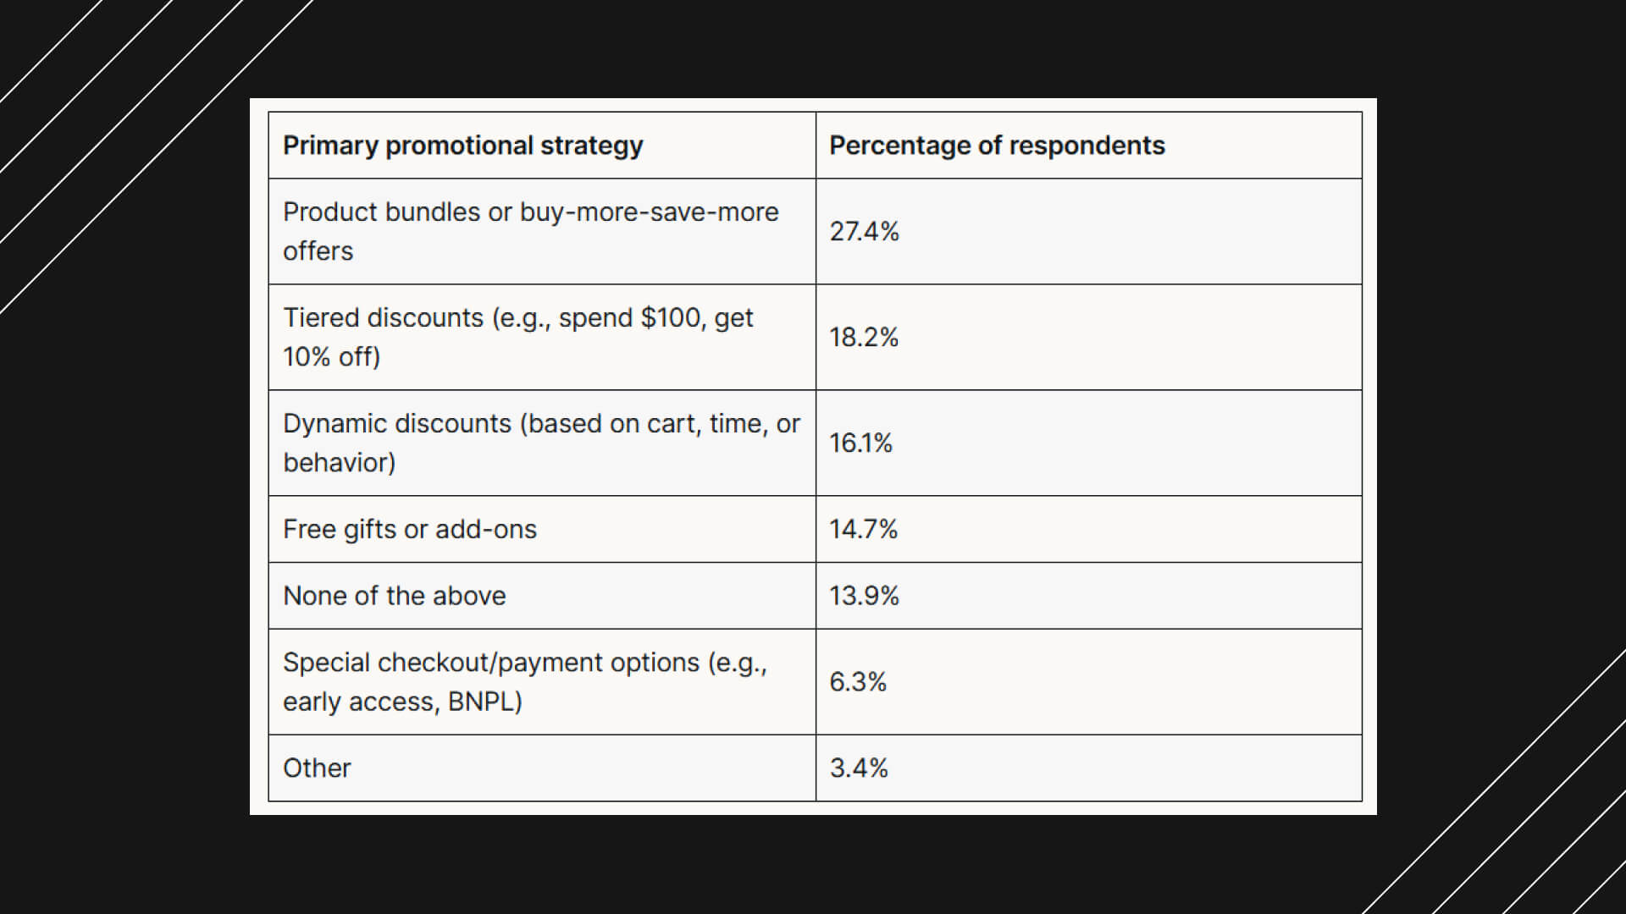Select the "Product bundles or buy-more-save-more offers" cell
This screenshot has height=914, width=1626.
point(530,231)
